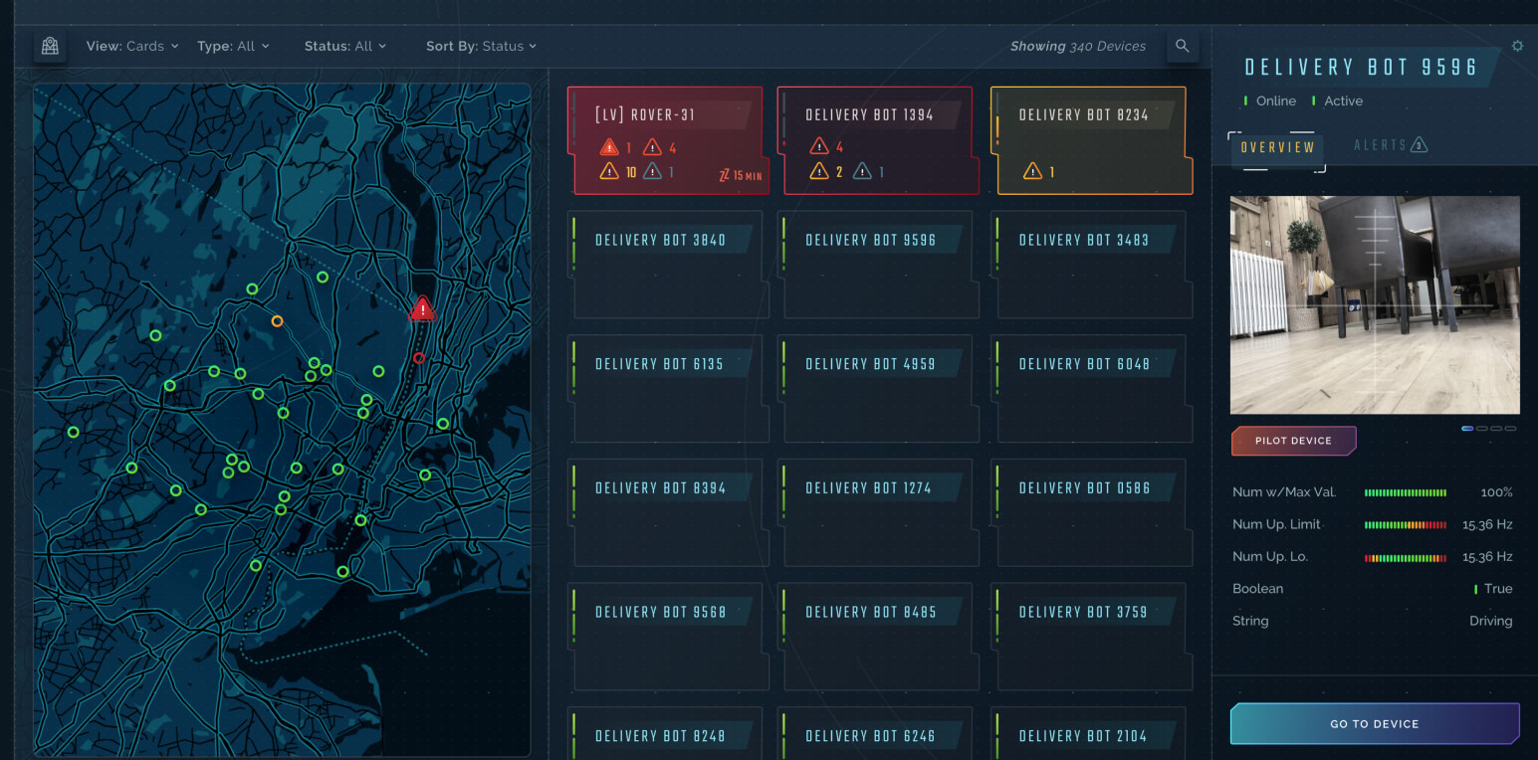This screenshot has height=760, width=1538.
Task: Select the Delivery Bot 3483 card
Action: [1091, 265]
